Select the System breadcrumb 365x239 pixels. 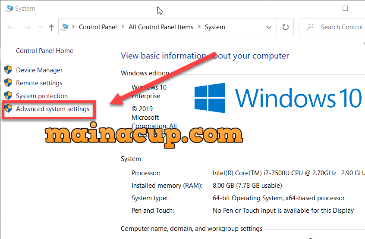click(x=215, y=27)
